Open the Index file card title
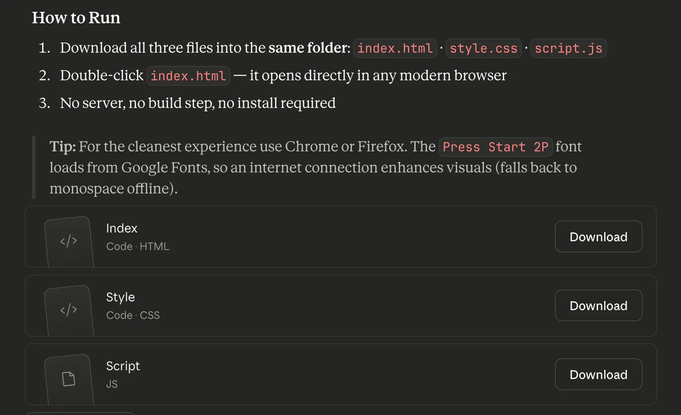The height and width of the screenshot is (415, 681). point(122,228)
